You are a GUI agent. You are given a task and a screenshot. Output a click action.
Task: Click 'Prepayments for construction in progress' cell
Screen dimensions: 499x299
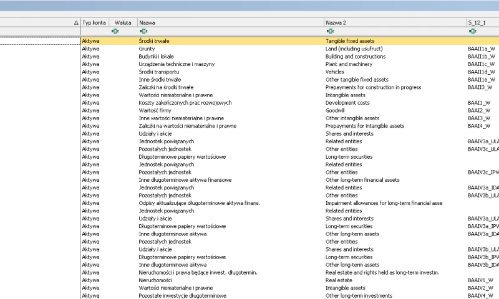coord(373,87)
